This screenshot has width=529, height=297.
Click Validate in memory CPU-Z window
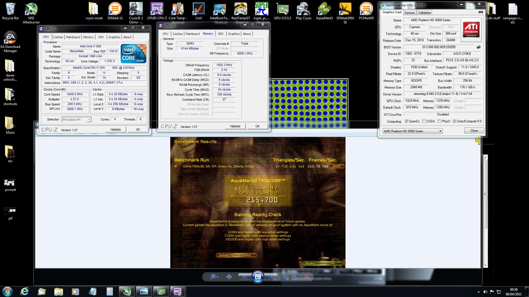235,126
